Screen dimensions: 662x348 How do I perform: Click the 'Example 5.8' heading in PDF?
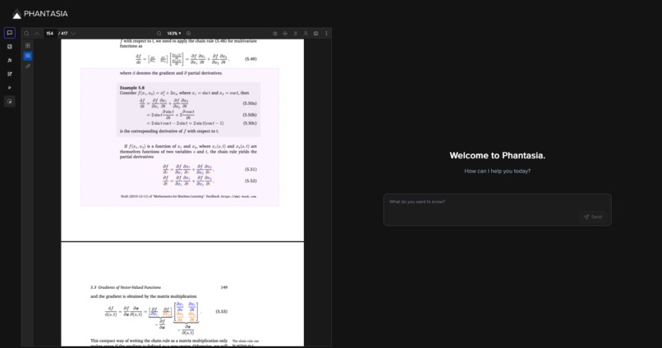click(131, 88)
